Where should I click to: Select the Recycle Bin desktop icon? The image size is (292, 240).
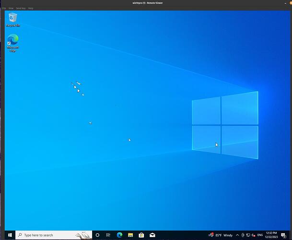coord(13,20)
